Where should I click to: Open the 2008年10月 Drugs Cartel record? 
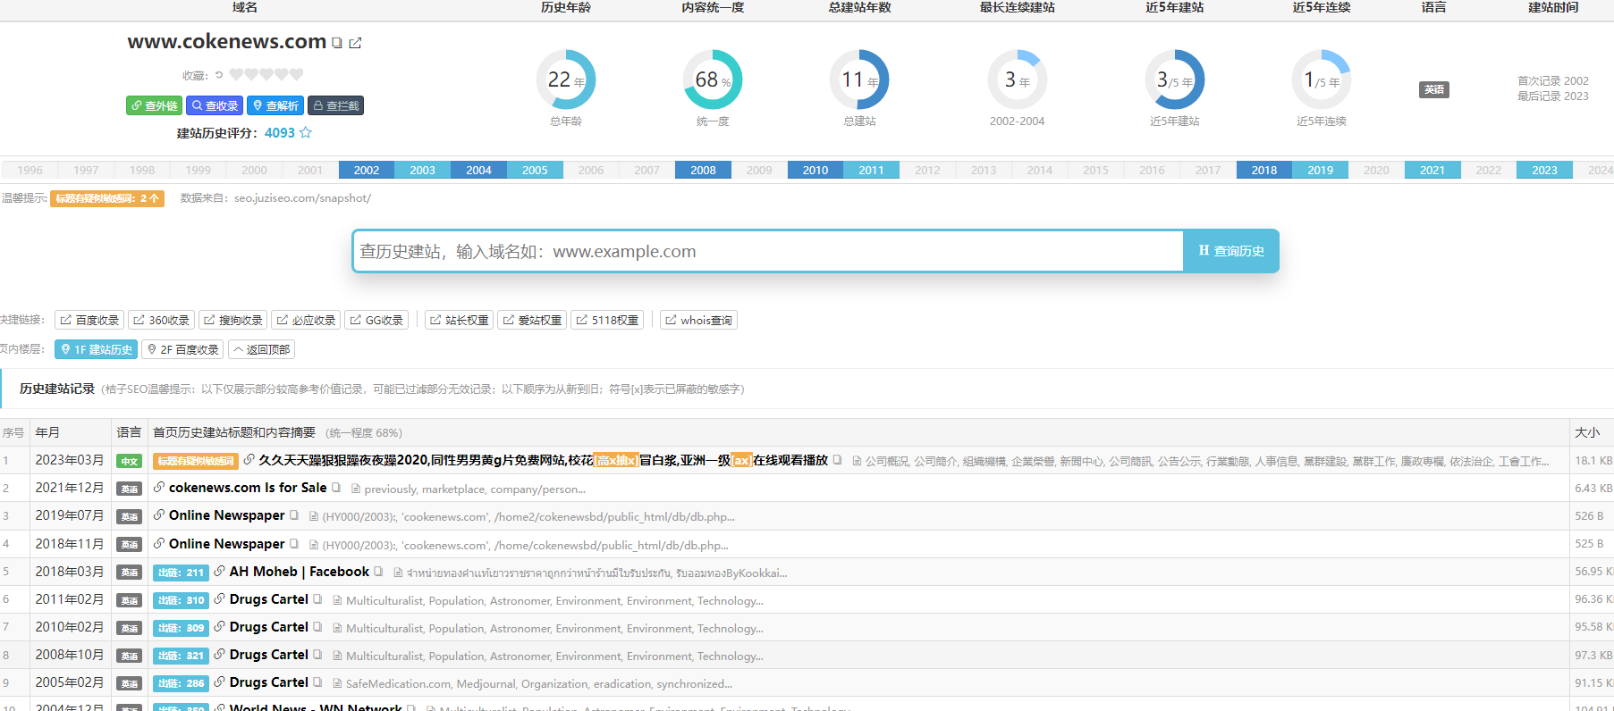click(x=268, y=655)
